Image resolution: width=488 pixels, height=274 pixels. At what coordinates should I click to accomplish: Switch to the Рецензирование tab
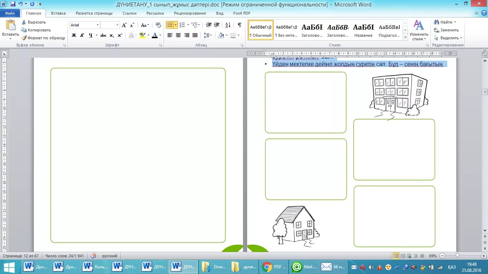190,13
